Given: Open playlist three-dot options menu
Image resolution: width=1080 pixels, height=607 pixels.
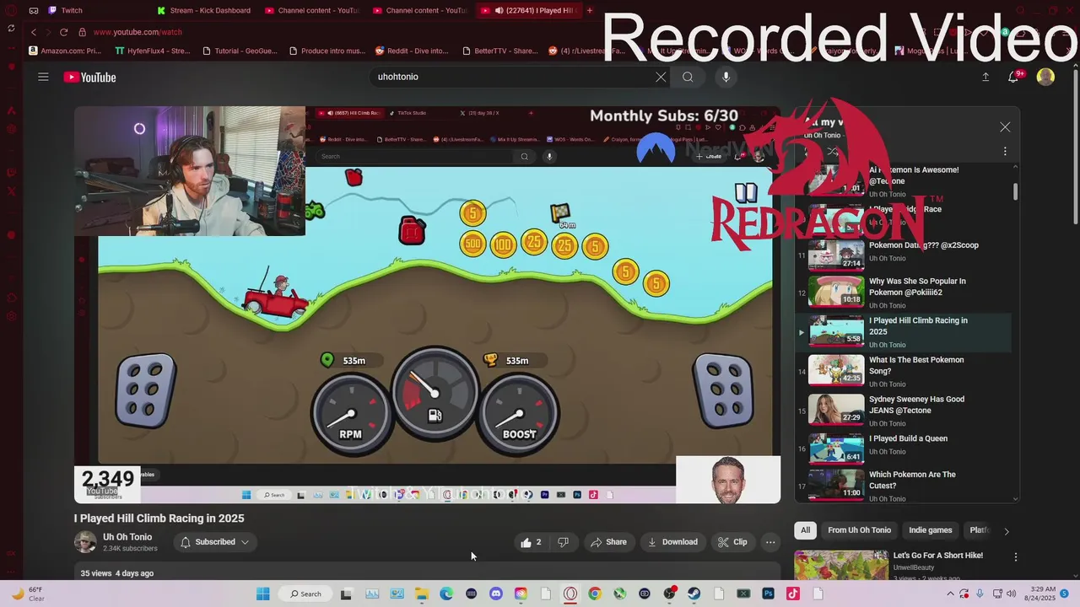Looking at the screenshot, I should [x=1004, y=152].
